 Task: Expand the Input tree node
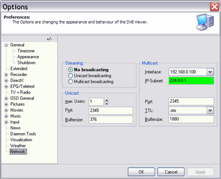click(6, 122)
